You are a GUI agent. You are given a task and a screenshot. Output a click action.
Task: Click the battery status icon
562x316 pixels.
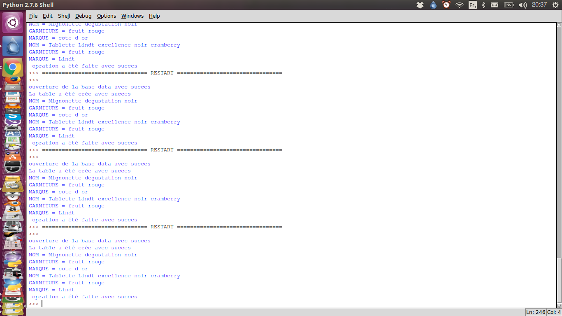click(509, 5)
